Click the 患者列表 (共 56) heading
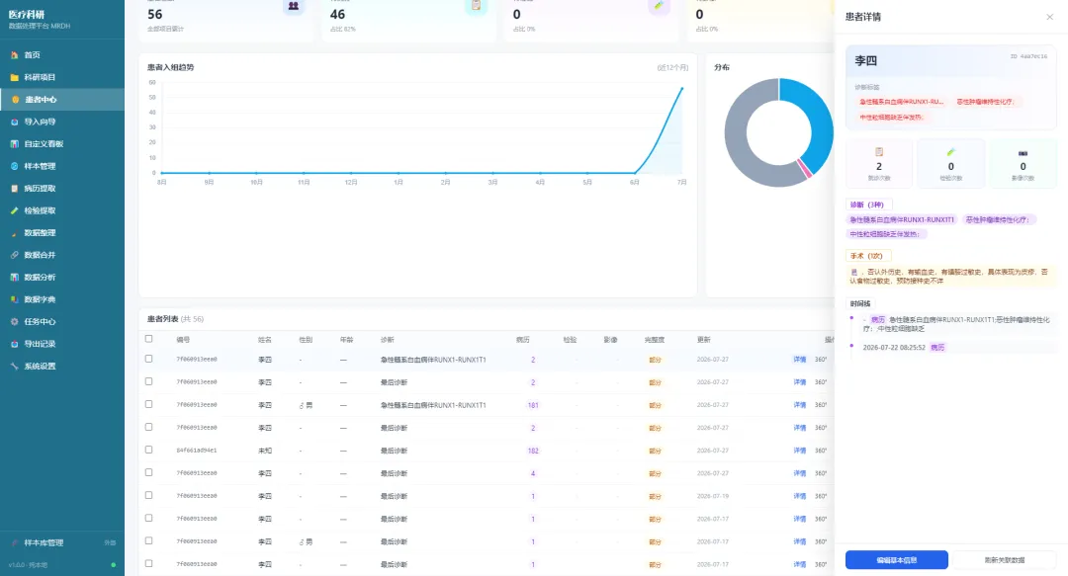This screenshot has height=576, width=1068. (175, 319)
